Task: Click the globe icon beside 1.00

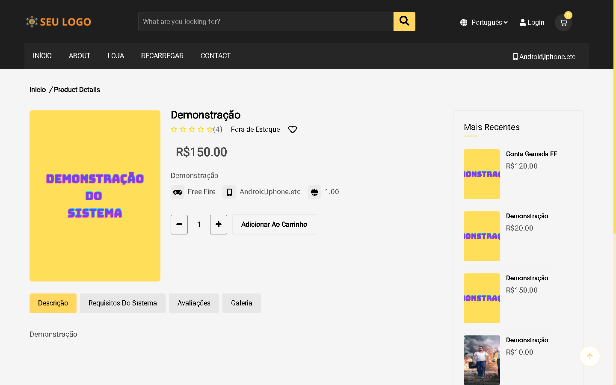Action: pos(314,192)
